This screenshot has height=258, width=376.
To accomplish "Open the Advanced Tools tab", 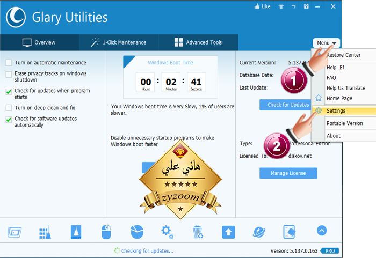I will point(198,42).
